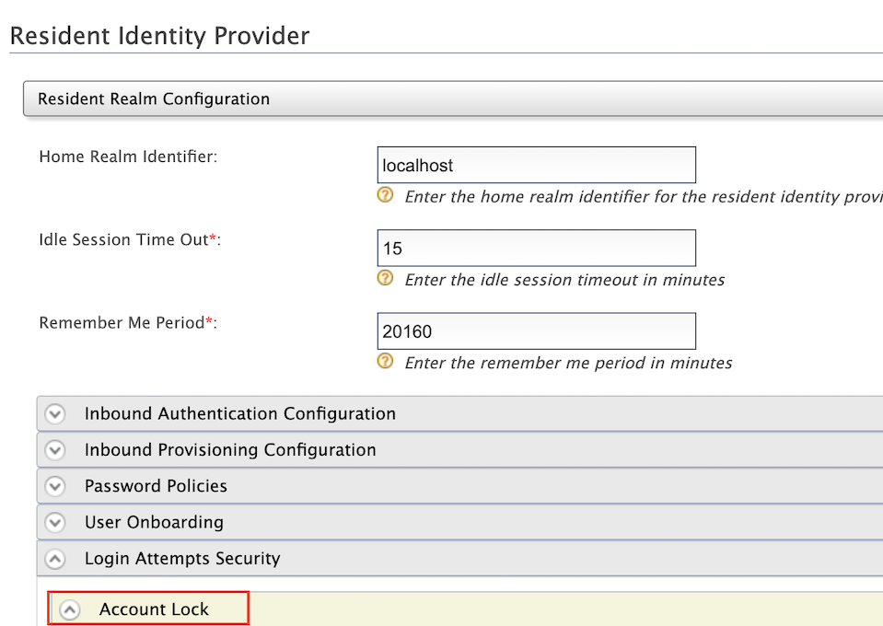
Task: Click help icon for remember me period
Action: pos(385,360)
